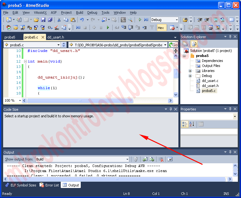Expand the Debug folder node

click(190, 76)
